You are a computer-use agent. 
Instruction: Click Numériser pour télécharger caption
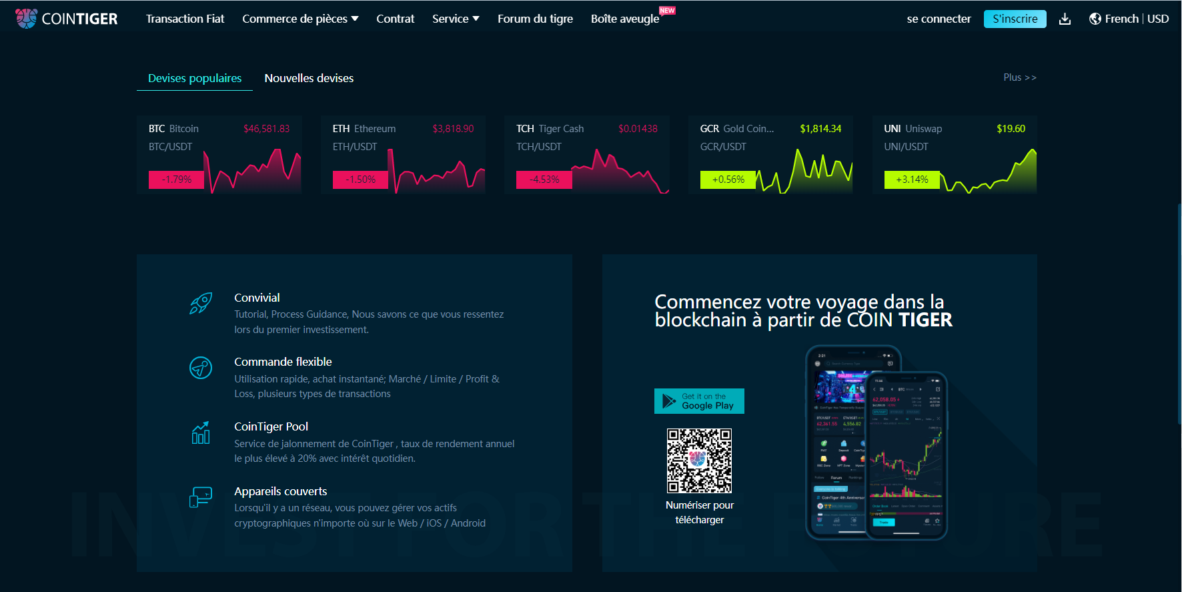tap(699, 513)
